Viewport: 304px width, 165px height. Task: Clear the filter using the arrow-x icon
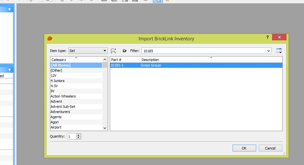(125, 51)
